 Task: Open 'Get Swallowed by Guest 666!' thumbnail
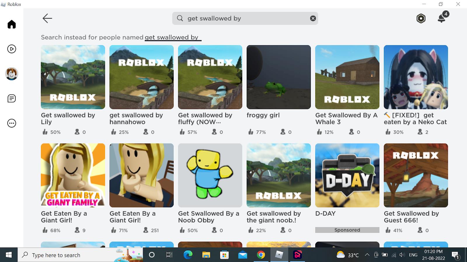coord(416,175)
